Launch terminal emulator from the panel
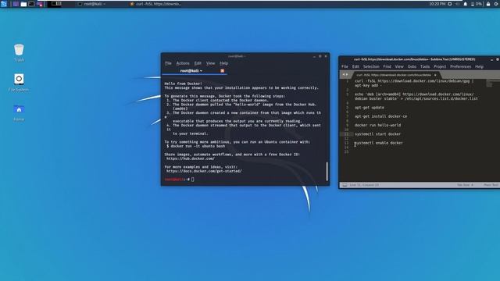 tap(31, 4)
